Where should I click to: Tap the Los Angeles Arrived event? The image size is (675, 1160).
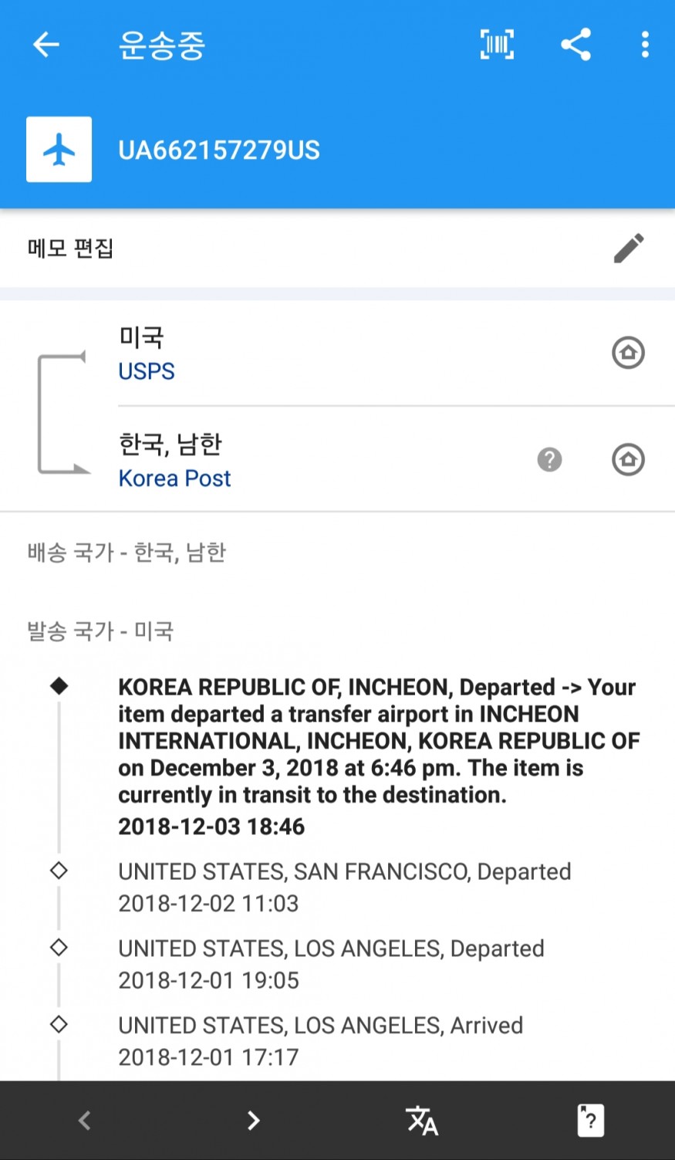pyautogui.click(x=320, y=1040)
